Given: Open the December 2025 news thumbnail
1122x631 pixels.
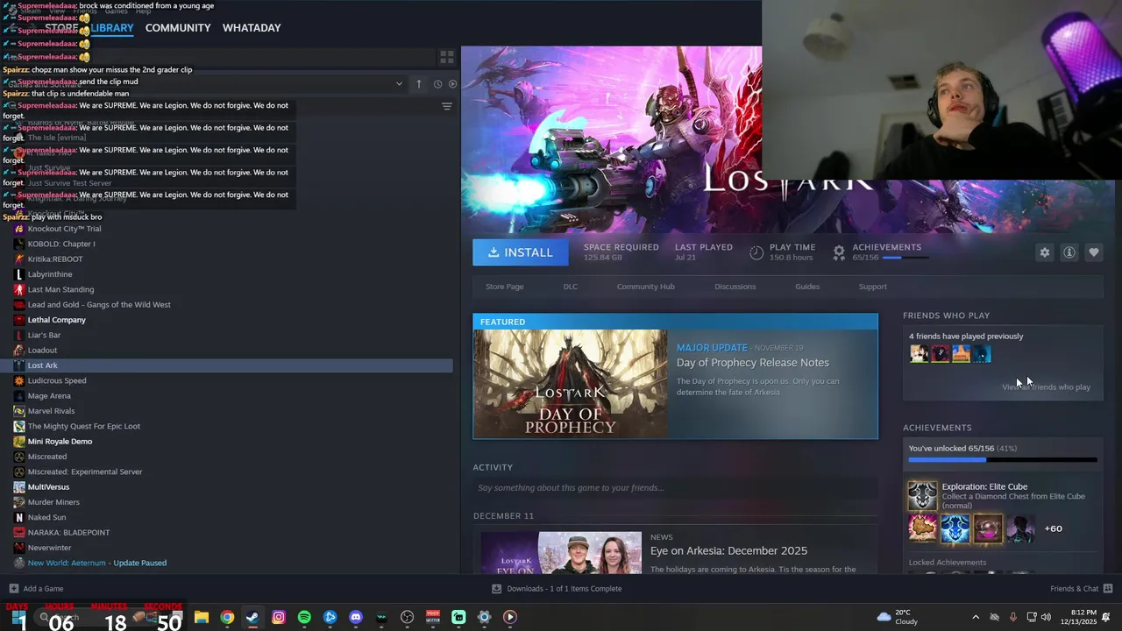Looking at the screenshot, I should (x=561, y=553).
